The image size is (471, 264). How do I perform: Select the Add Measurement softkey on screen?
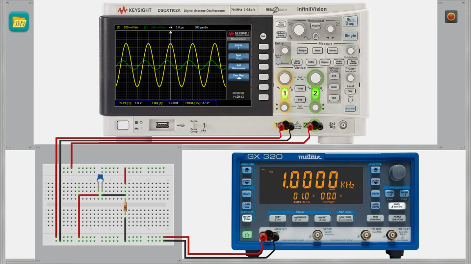(x=238, y=66)
